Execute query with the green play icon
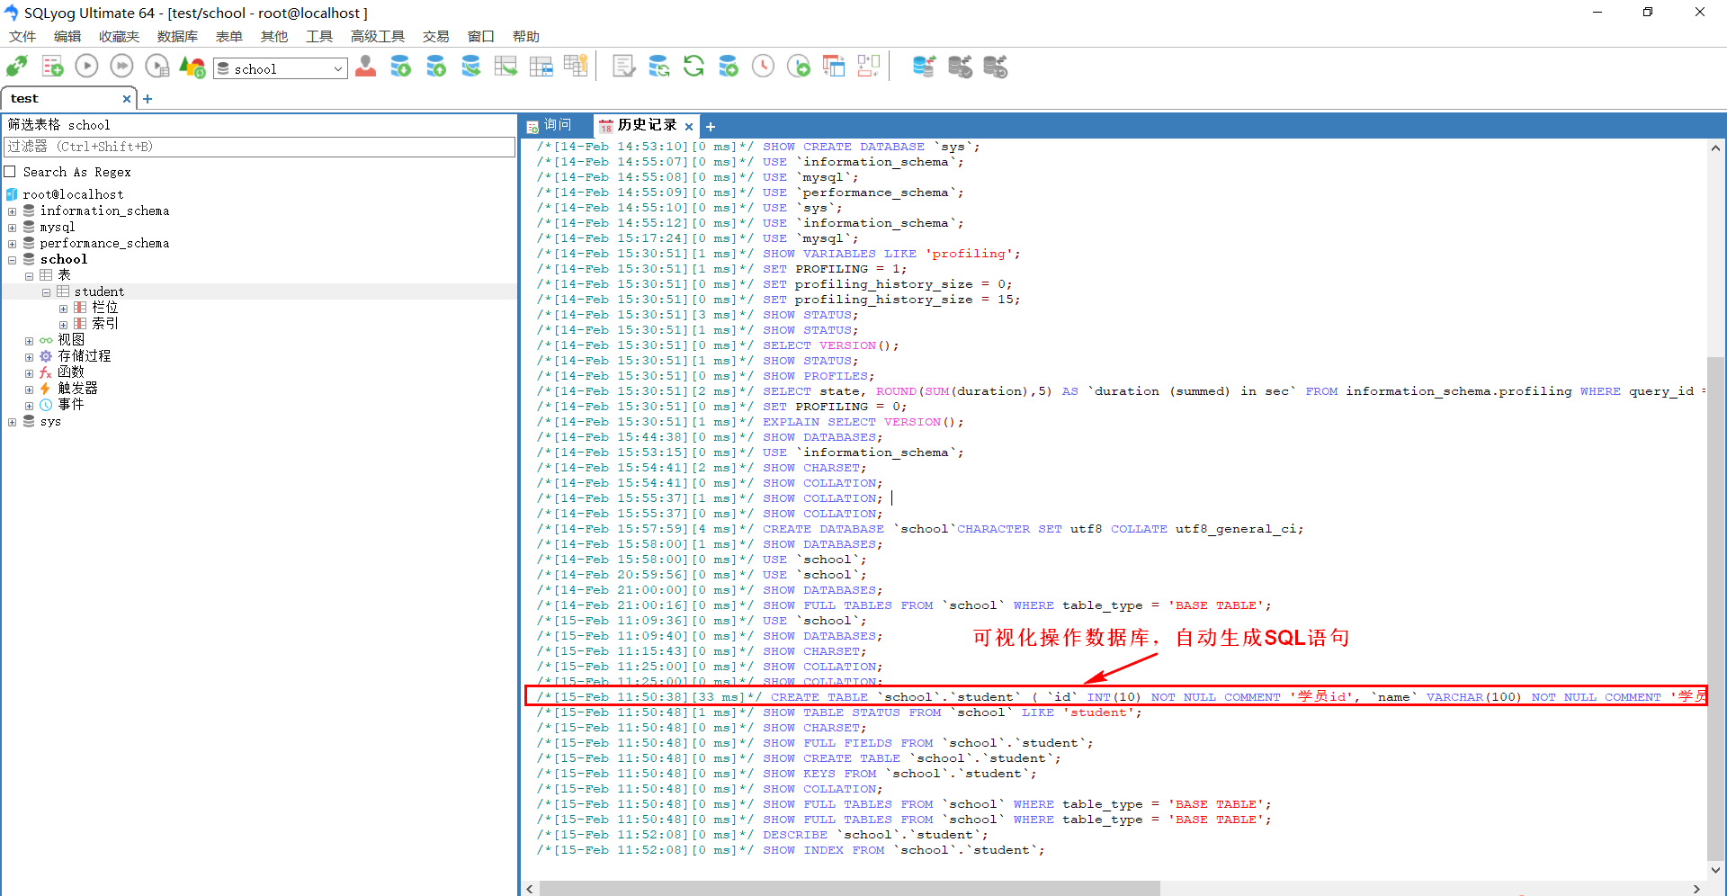Image resolution: width=1727 pixels, height=896 pixels. 86,66
